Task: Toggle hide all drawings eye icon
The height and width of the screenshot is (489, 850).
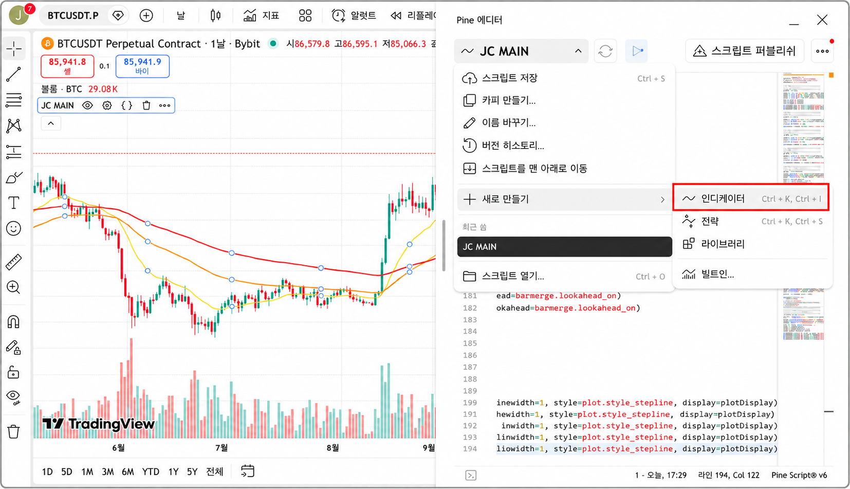Action: (14, 397)
